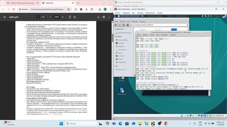Viewport: 227px width, 127px height.
Task: Click the 100% zoom level field
Action: pyautogui.click(x=56, y=17)
